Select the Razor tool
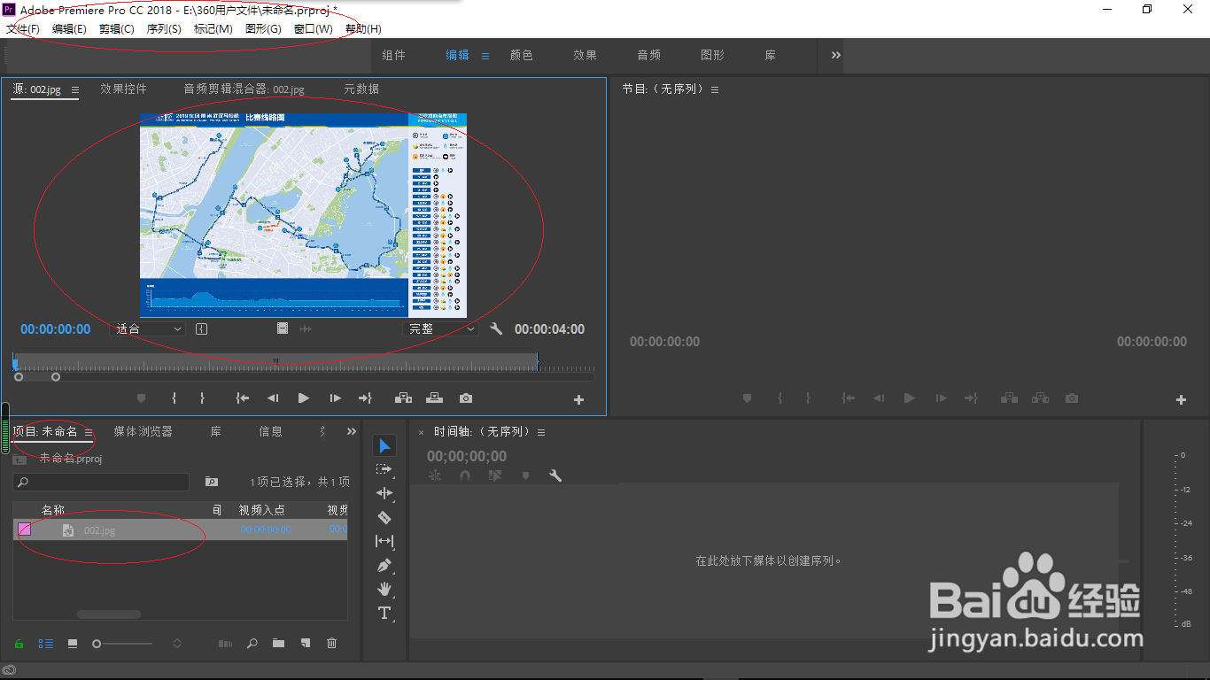Image resolution: width=1210 pixels, height=680 pixels. pyautogui.click(x=384, y=517)
